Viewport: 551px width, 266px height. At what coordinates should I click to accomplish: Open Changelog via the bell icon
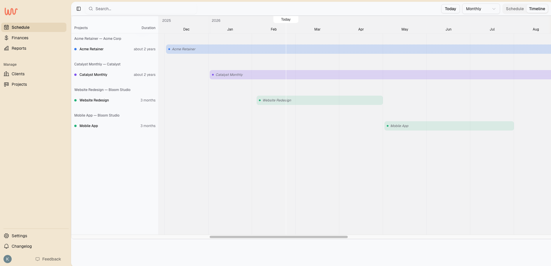click(x=6, y=246)
